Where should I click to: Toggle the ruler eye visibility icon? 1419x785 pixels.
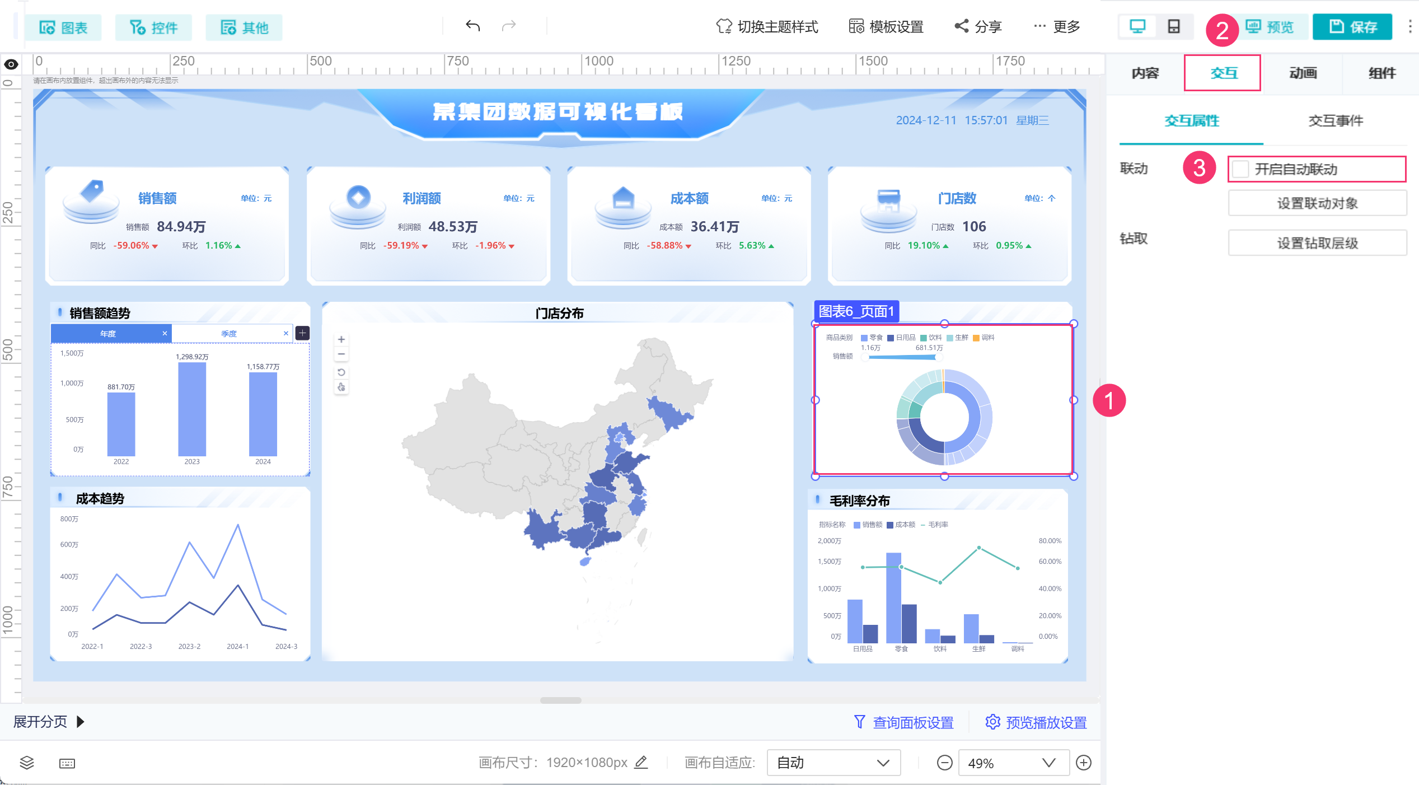(11, 64)
